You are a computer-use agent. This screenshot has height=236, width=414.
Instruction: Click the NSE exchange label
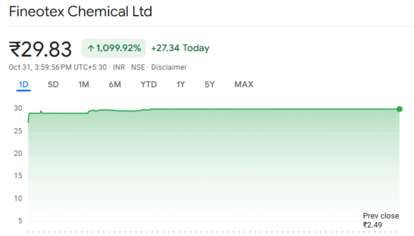138,67
